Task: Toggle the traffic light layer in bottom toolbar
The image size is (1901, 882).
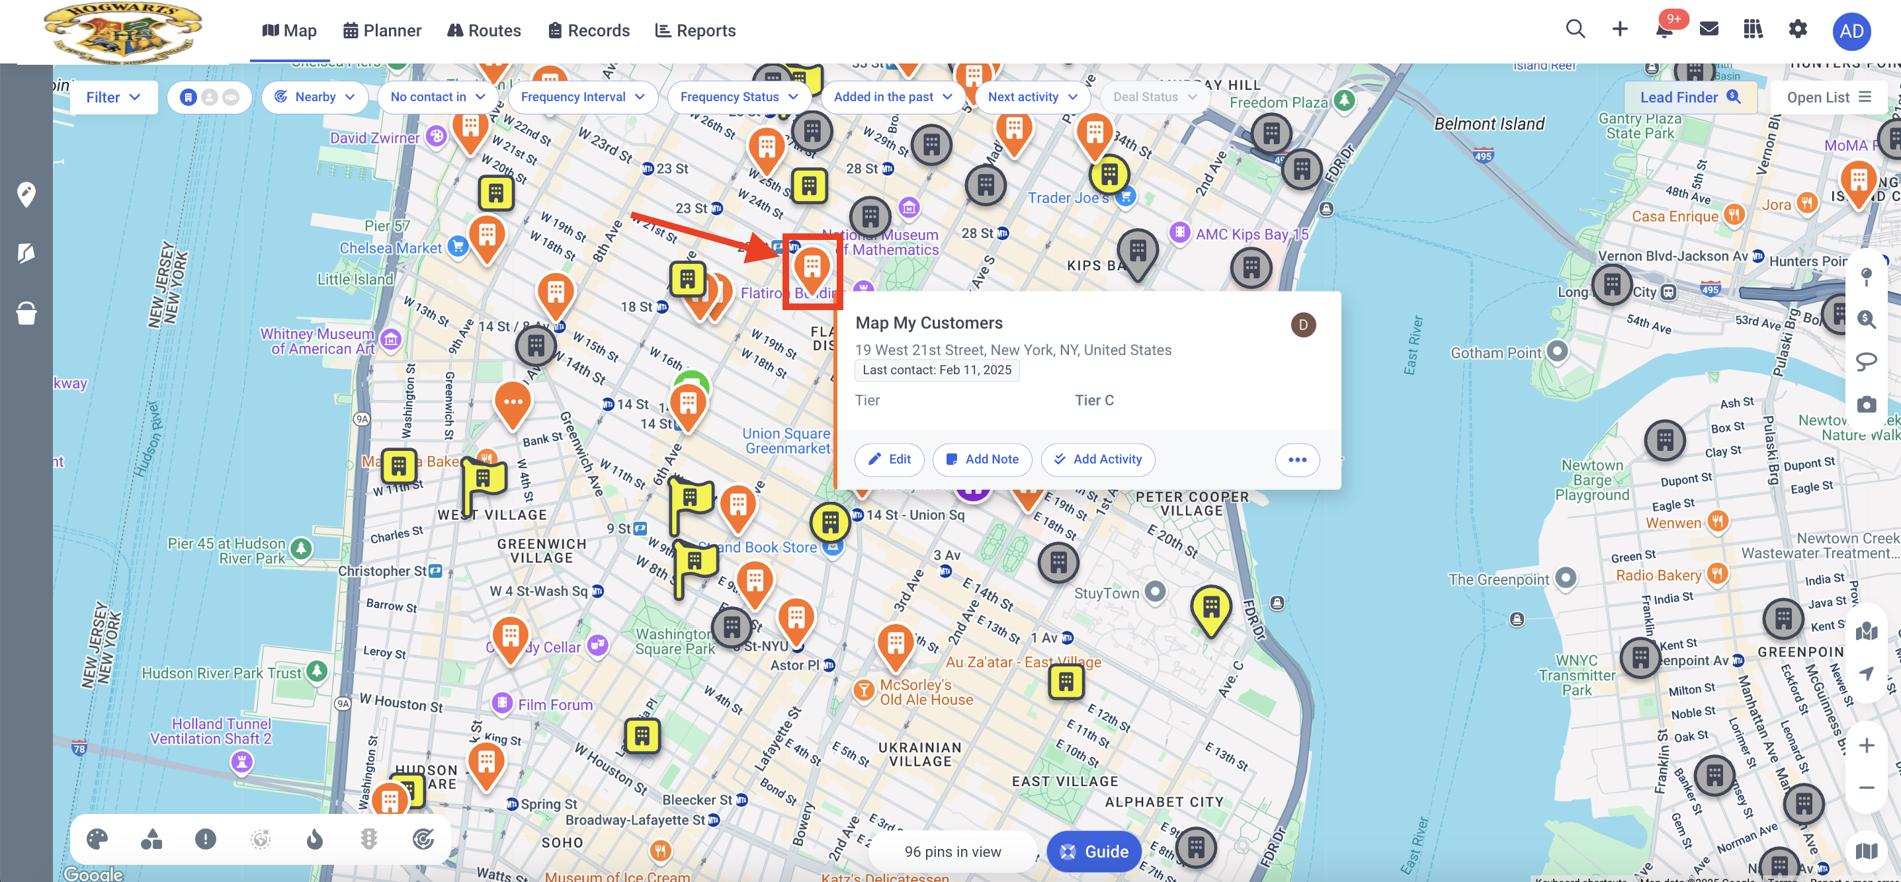Action: coord(369,838)
